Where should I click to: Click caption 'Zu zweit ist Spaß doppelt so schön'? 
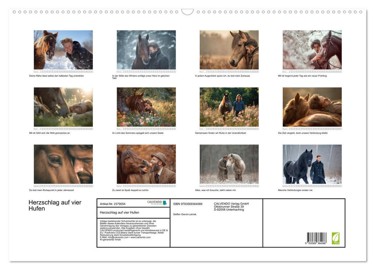[130, 190]
